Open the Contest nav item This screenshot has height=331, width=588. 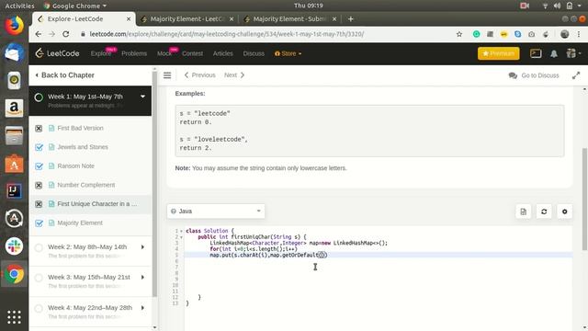coord(192,53)
